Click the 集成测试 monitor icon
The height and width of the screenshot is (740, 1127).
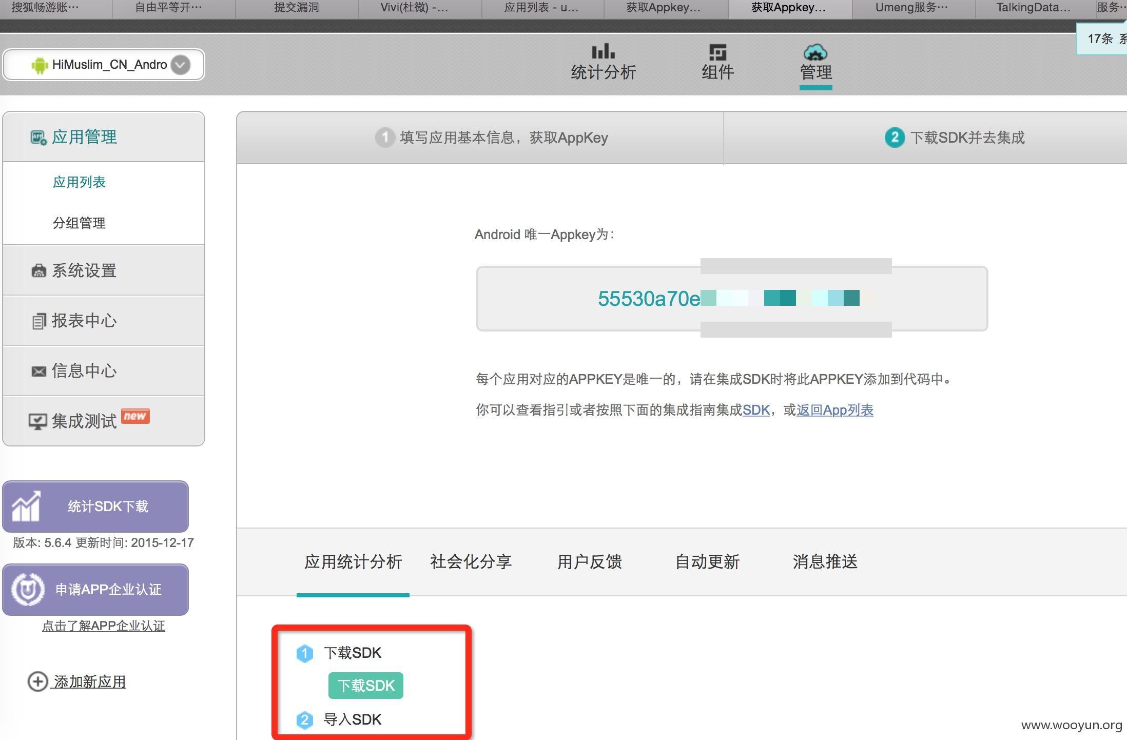click(x=37, y=422)
